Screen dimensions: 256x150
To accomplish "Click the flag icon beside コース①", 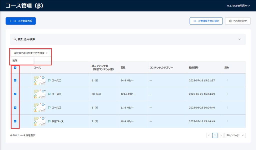I will [49, 80].
